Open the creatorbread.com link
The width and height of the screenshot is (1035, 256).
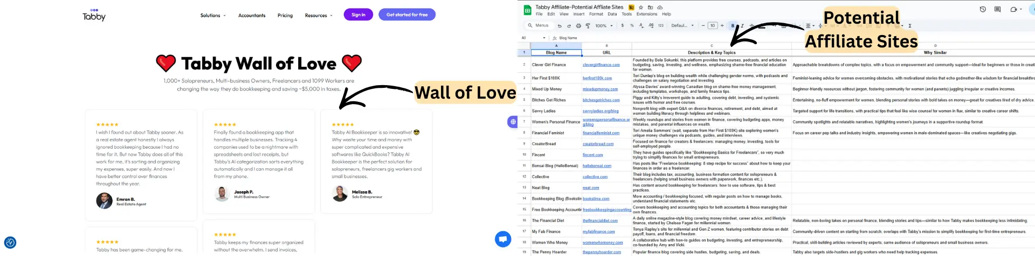pos(598,144)
